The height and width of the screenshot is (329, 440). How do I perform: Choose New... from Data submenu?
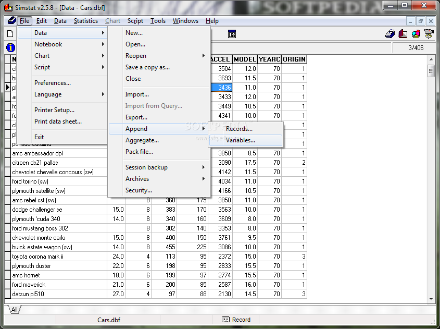coord(159,33)
